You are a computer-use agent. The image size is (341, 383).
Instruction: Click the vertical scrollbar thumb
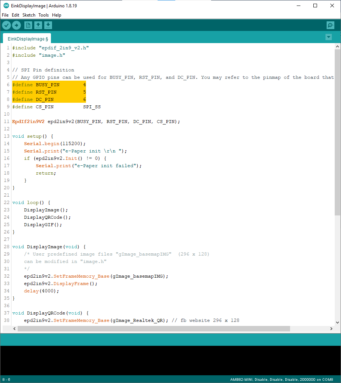click(x=337, y=133)
